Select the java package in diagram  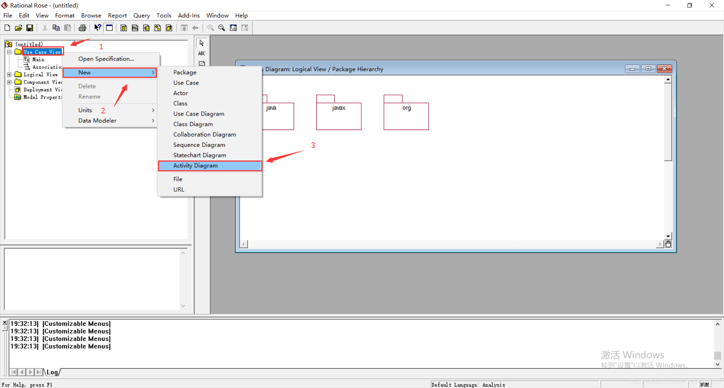click(278, 112)
